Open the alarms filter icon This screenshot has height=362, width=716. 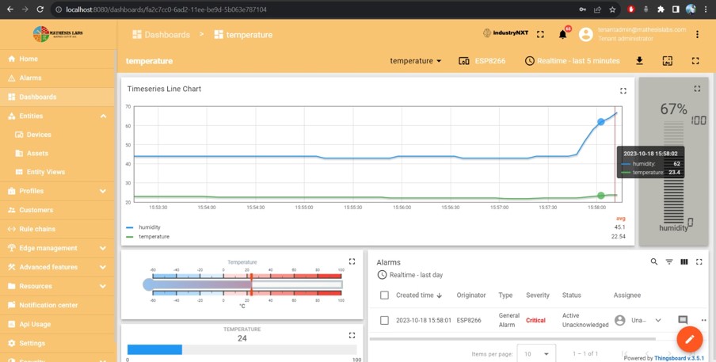(x=668, y=262)
